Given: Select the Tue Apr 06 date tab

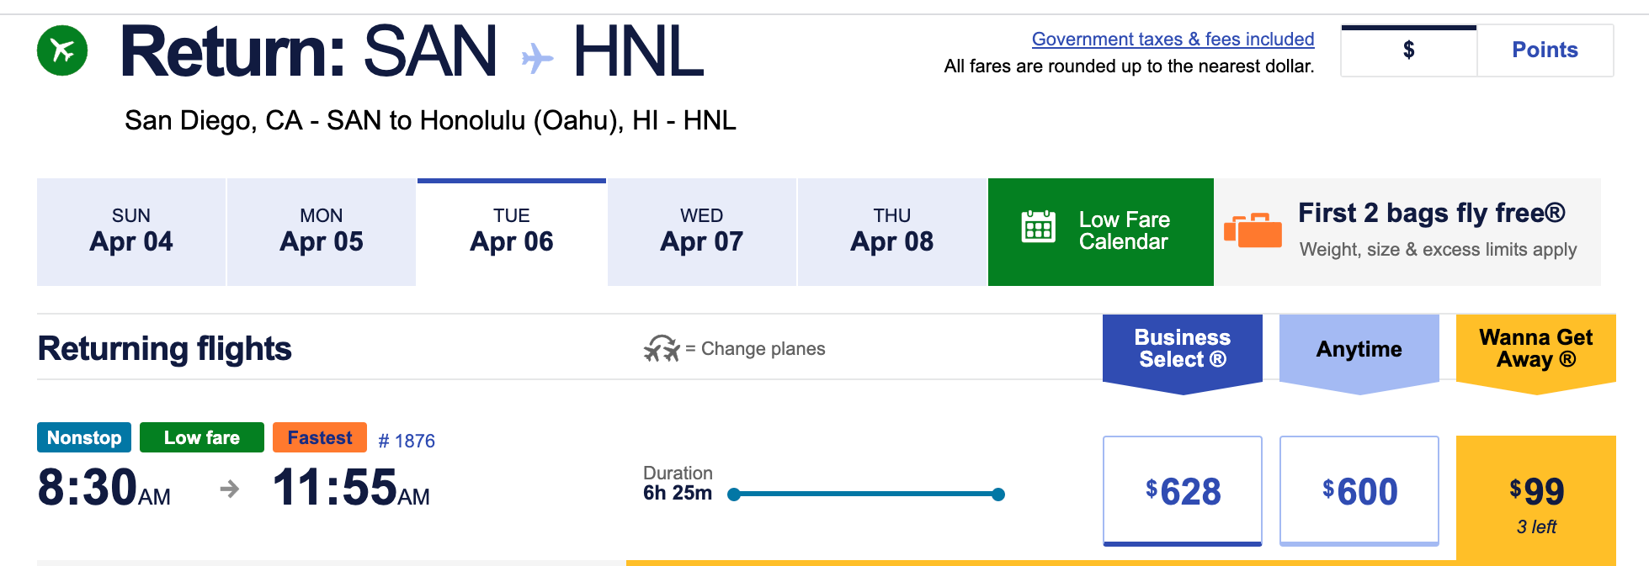Looking at the screenshot, I should 512,232.
